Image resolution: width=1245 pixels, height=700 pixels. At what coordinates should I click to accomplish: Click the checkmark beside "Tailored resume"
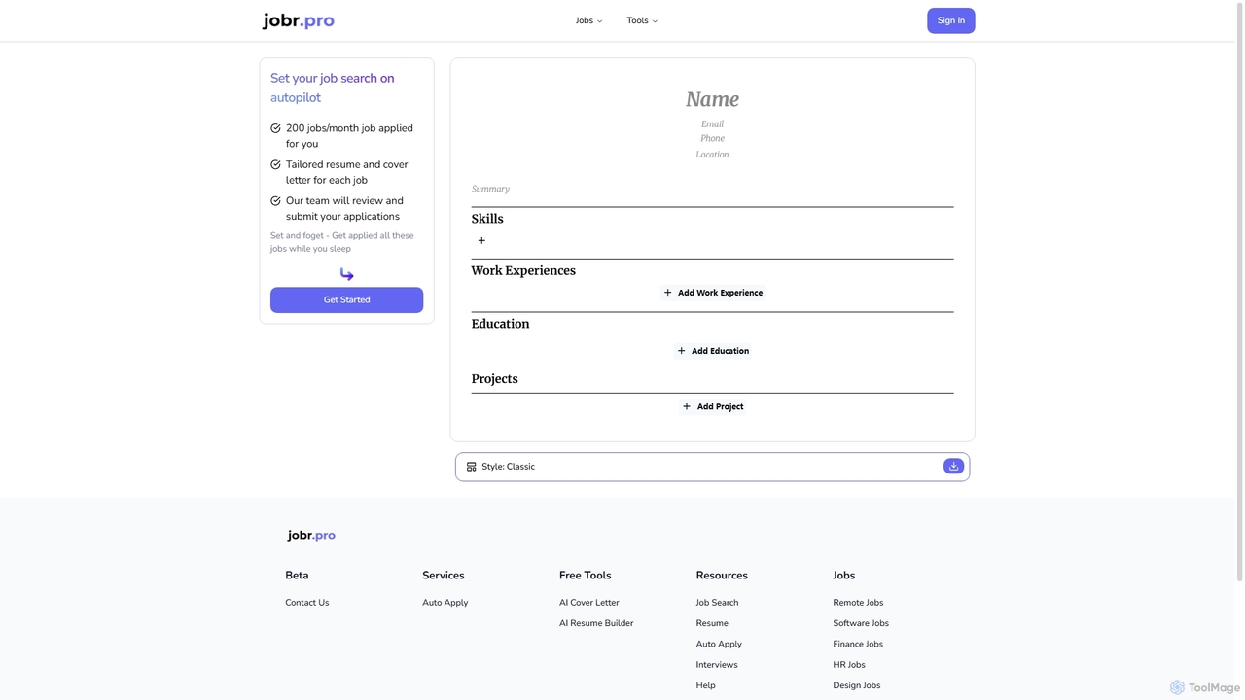275,164
